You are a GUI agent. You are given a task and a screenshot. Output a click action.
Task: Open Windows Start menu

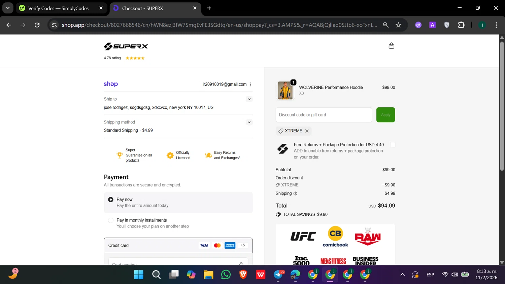[x=139, y=275]
